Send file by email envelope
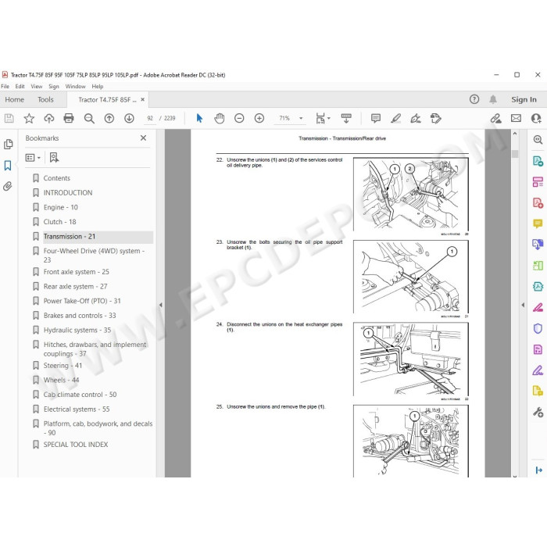547x547 pixels. coord(516,119)
